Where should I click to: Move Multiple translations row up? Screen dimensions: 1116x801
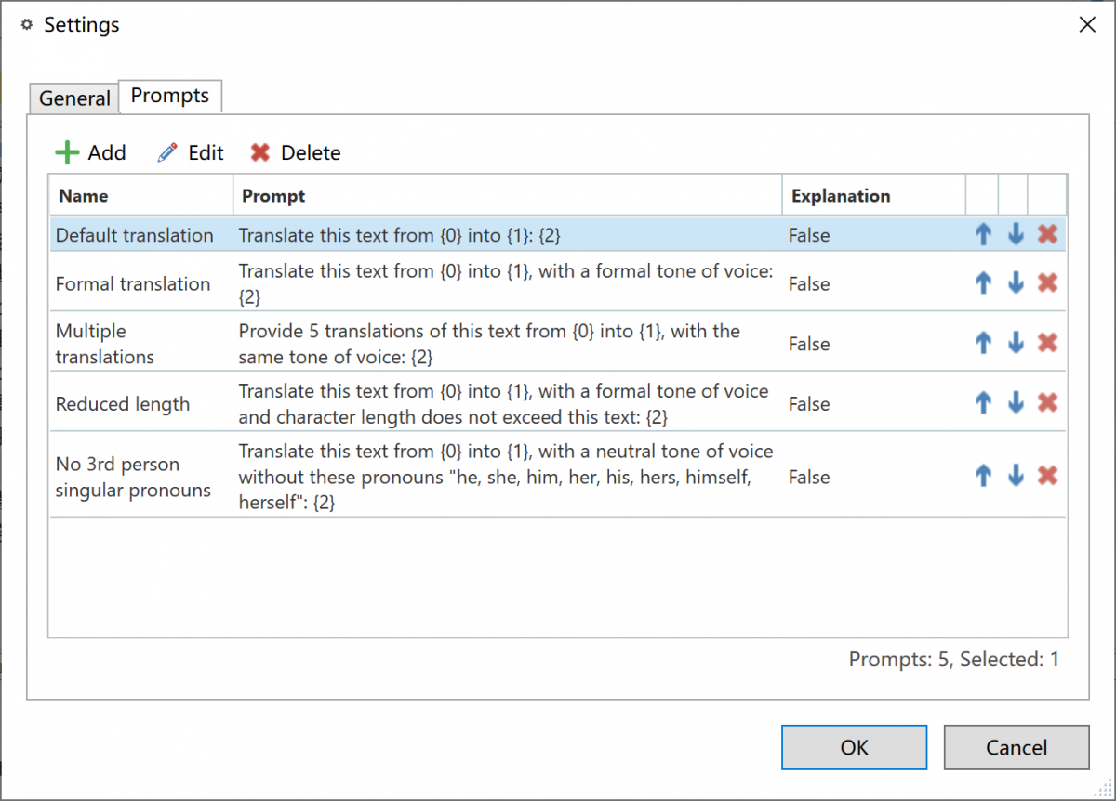[983, 344]
